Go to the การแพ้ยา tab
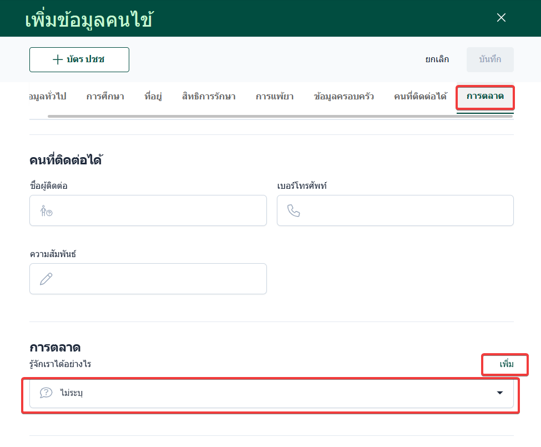 (275, 97)
